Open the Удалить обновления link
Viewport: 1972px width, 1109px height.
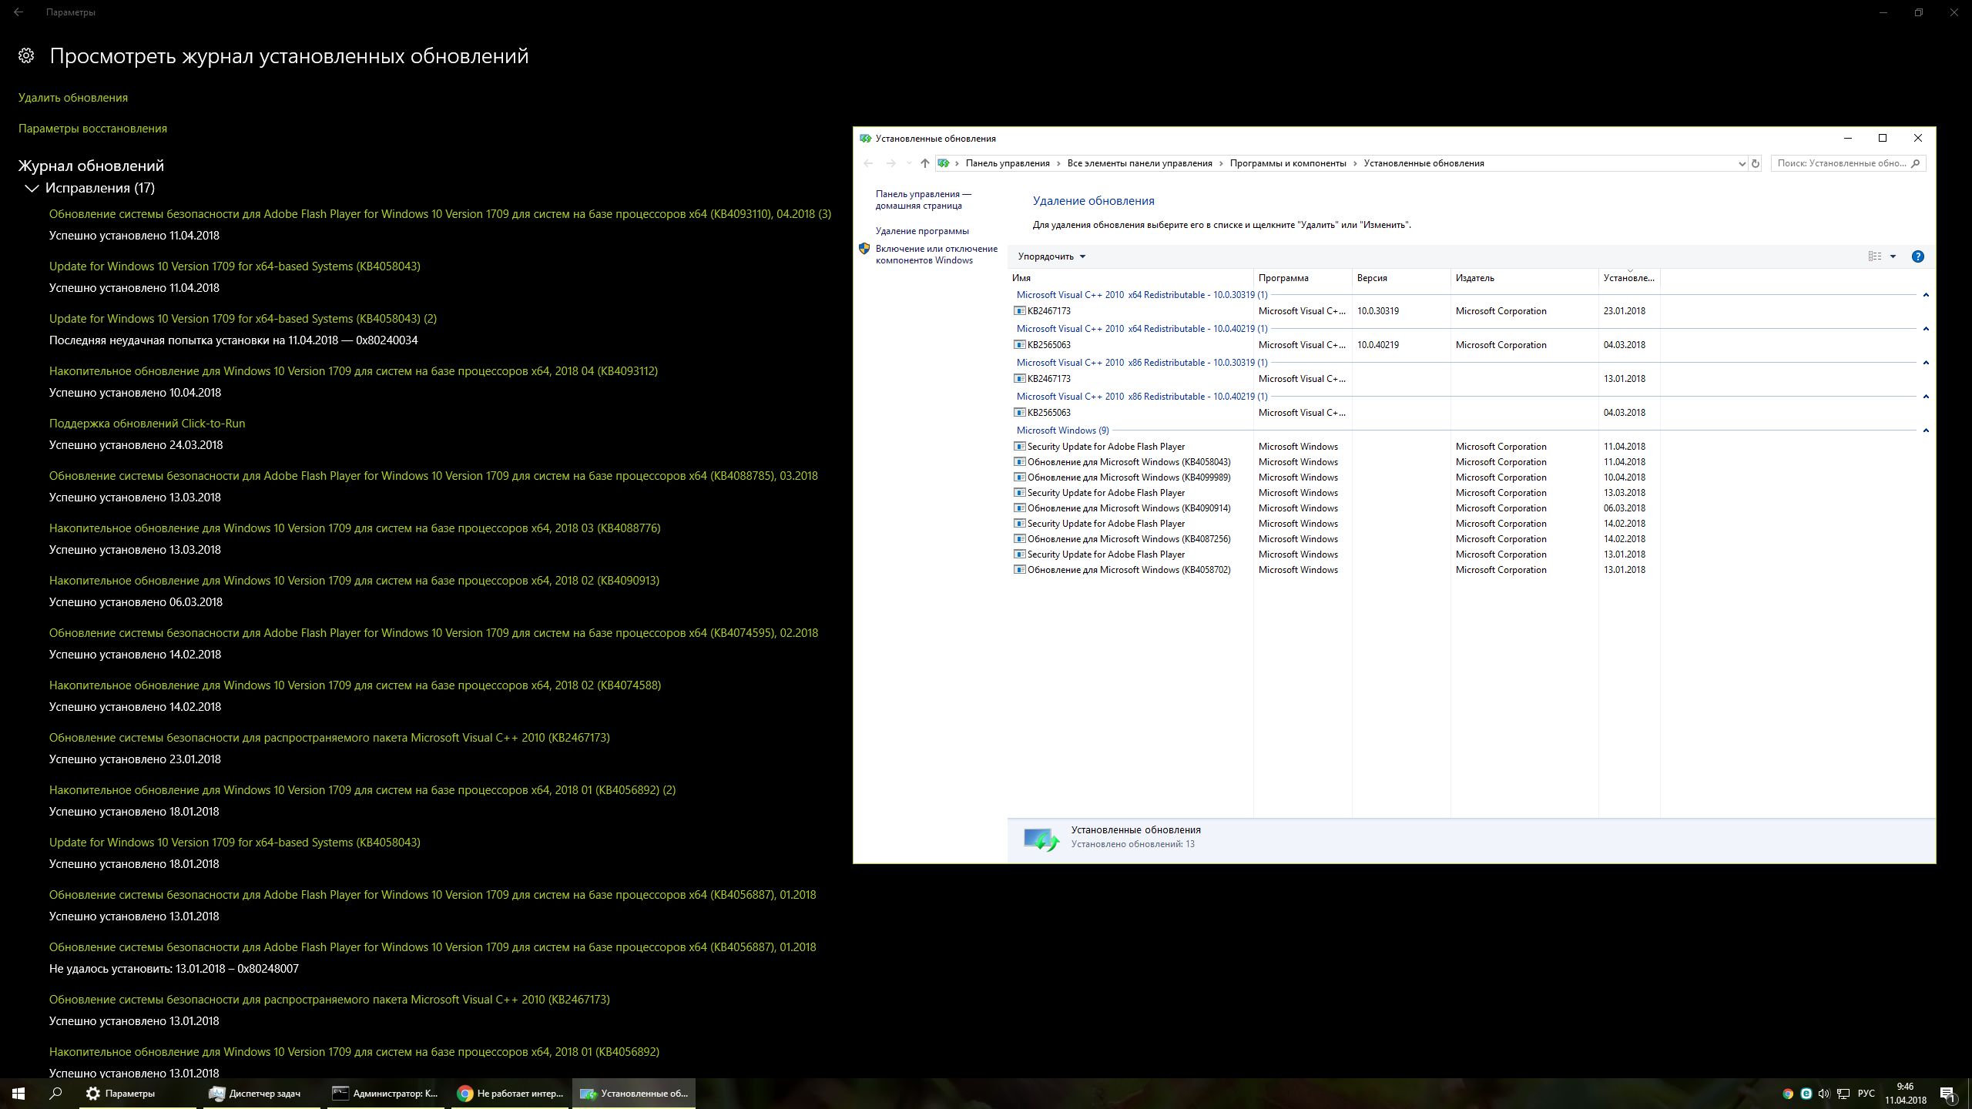click(73, 98)
